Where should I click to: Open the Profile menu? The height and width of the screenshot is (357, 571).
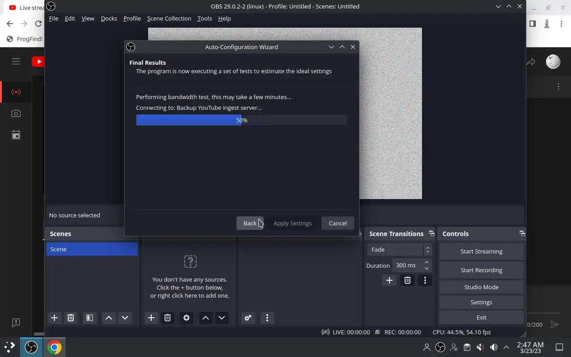[x=132, y=18]
